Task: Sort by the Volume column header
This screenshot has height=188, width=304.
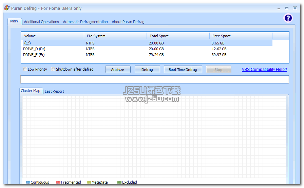Action: [53, 36]
